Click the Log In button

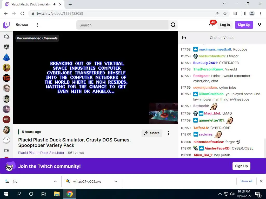[x=225, y=25]
